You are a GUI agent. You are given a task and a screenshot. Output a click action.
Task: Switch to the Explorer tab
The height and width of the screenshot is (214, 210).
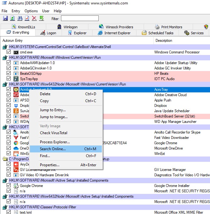pyautogui.click(x=77, y=33)
